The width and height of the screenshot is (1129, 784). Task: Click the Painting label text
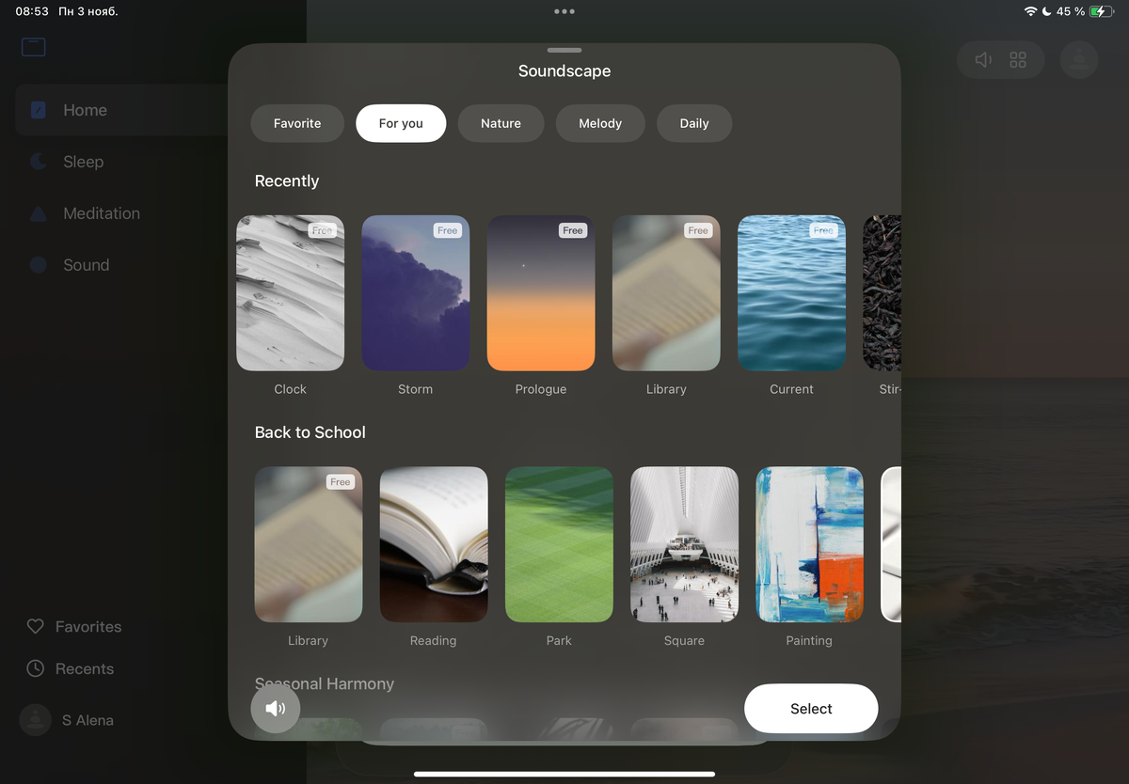pyautogui.click(x=809, y=640)
